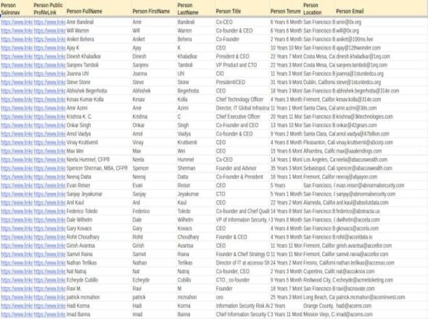Select the email cell "amir@0x.org"
The width and height of the screenshot is (428, 319).
point(349,22)
